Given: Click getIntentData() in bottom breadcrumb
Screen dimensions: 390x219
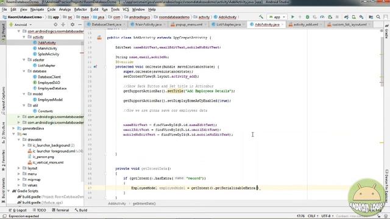Looking at the screenshot, I should (x=144, y=204).
